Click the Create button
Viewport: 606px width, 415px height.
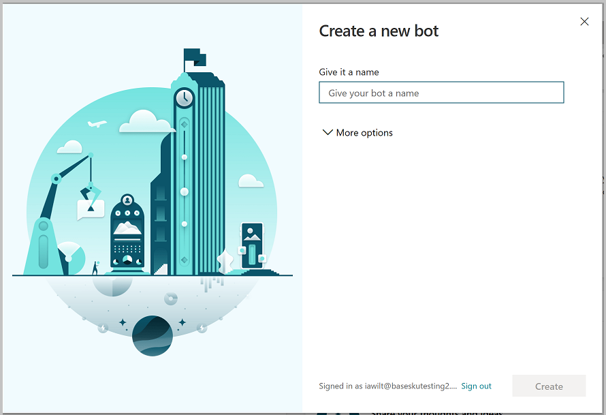(x=549, y=386)
